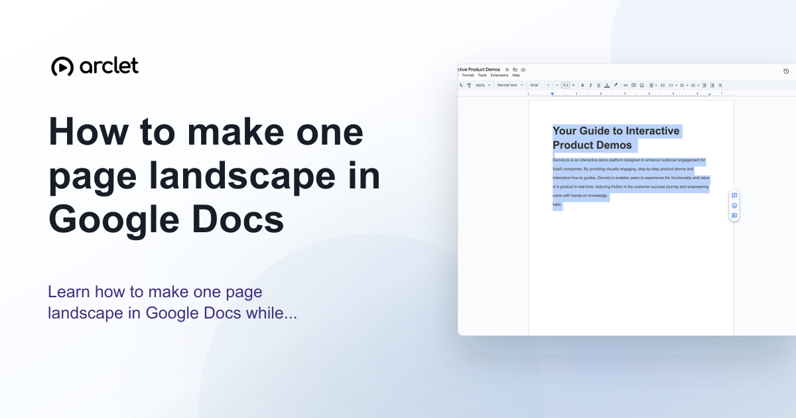The image size is (796, 418).
Task: Click the decrease indent icon
Action: pos(704,85)
